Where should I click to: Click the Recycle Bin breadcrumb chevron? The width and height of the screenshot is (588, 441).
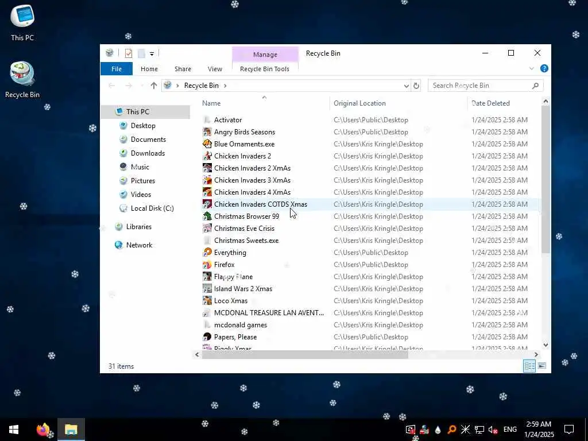click(225, 86)
